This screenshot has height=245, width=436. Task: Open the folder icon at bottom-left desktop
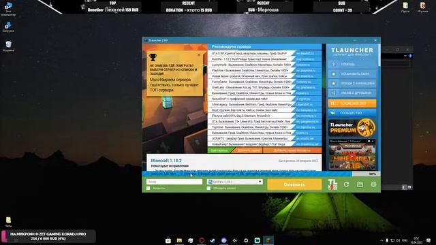pos(8,222)
